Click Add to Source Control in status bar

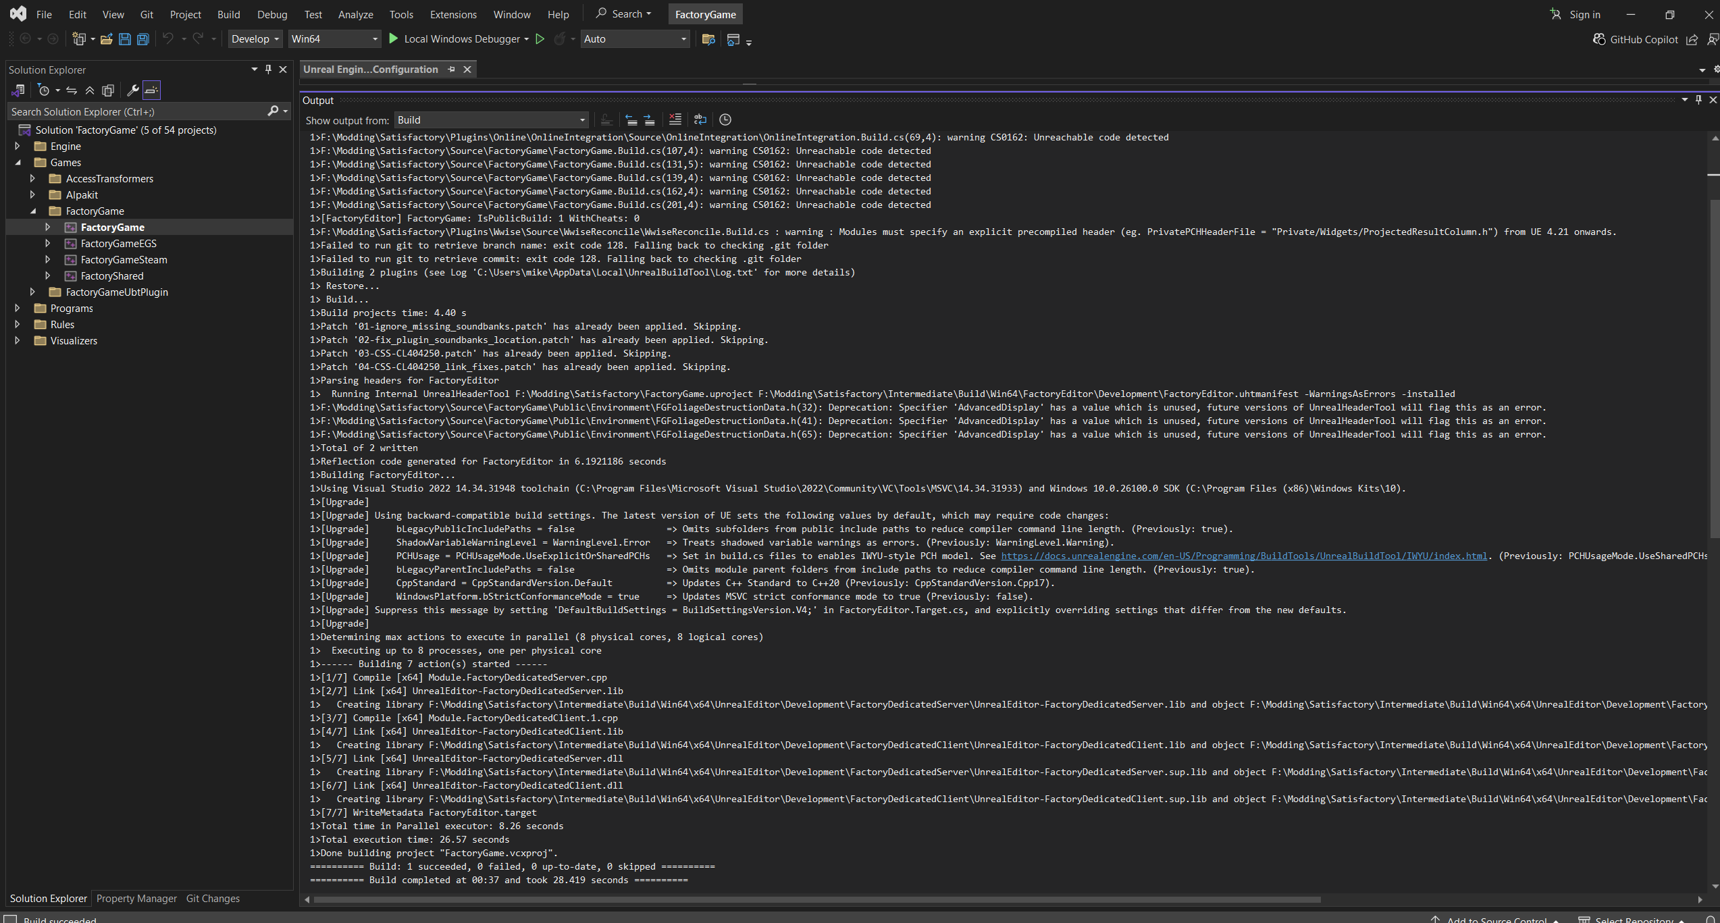[x=1495, y=919]
